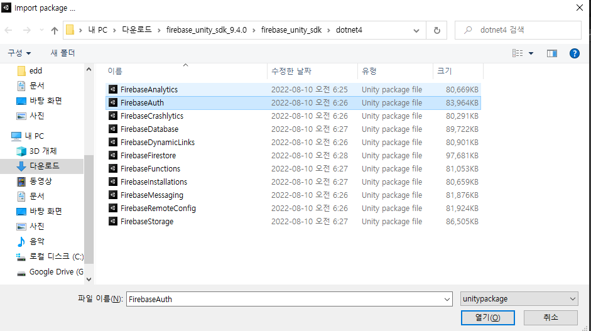The height and width of the screenshot is (331, 591).
Task: Select the FirebaseDynamicLinks file
Action: (158, 142)
